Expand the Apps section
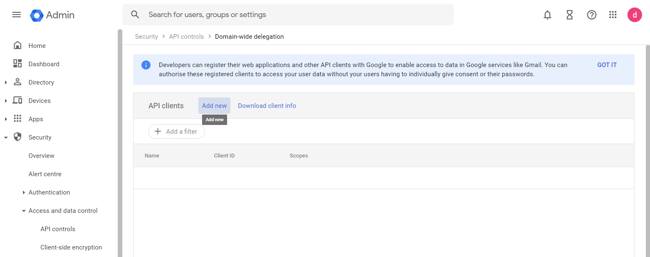650x257 pixels. click(x=6, y=119)
